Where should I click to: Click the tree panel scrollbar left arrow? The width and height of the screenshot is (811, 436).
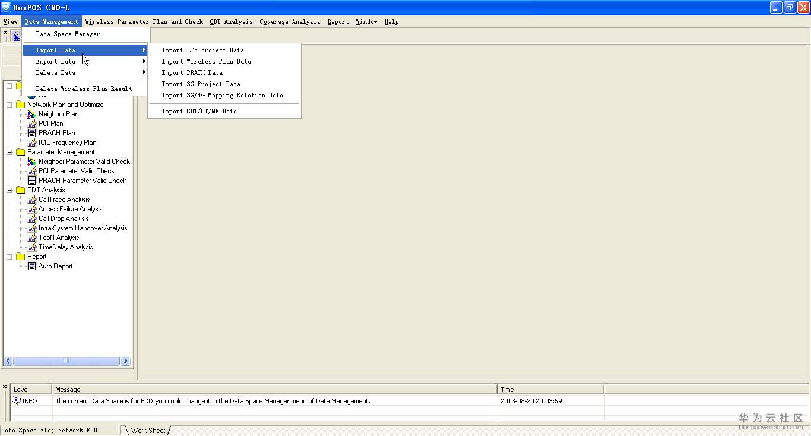(8, 361)
